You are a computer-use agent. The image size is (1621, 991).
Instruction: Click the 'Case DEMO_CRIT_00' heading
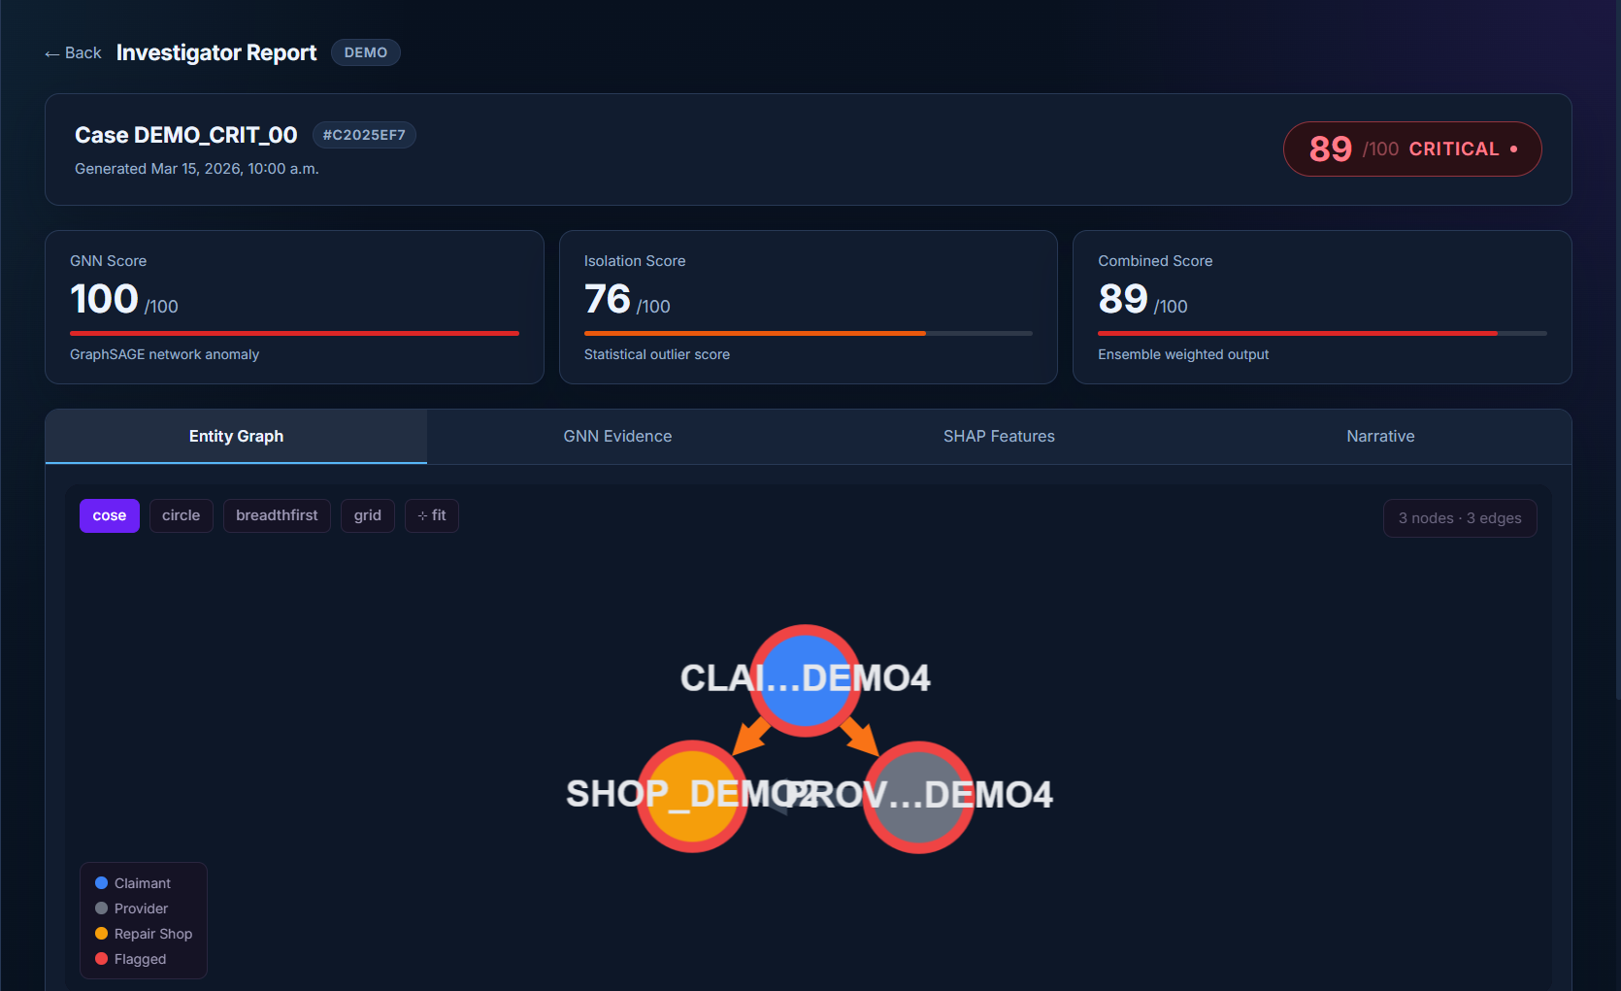point(186,135)
